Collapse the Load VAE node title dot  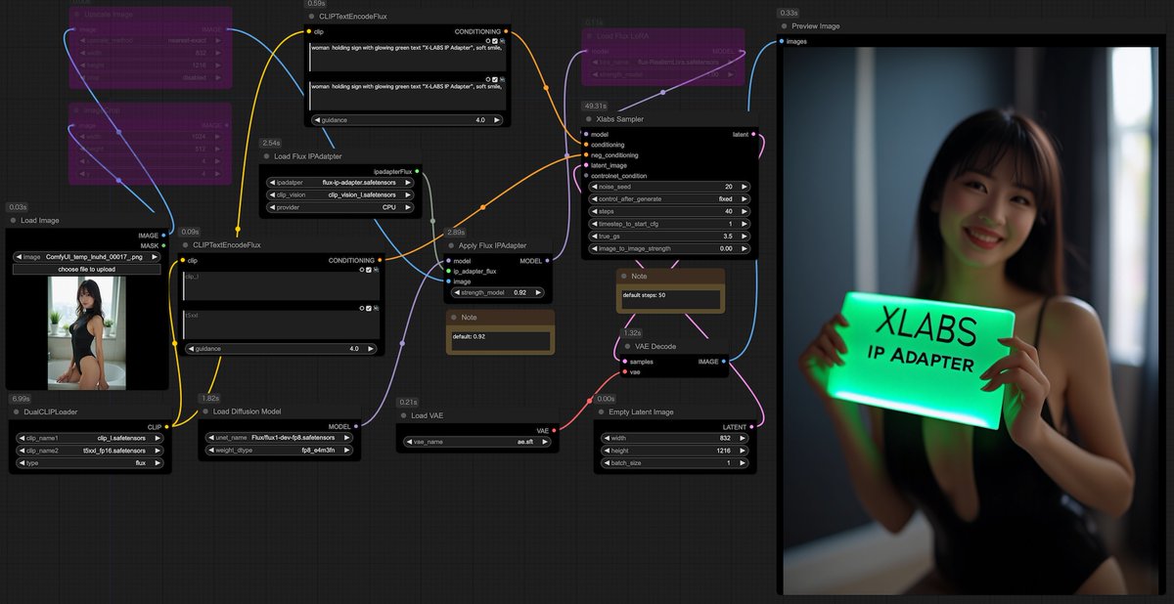pyautogui.click(x=404, y=415)
